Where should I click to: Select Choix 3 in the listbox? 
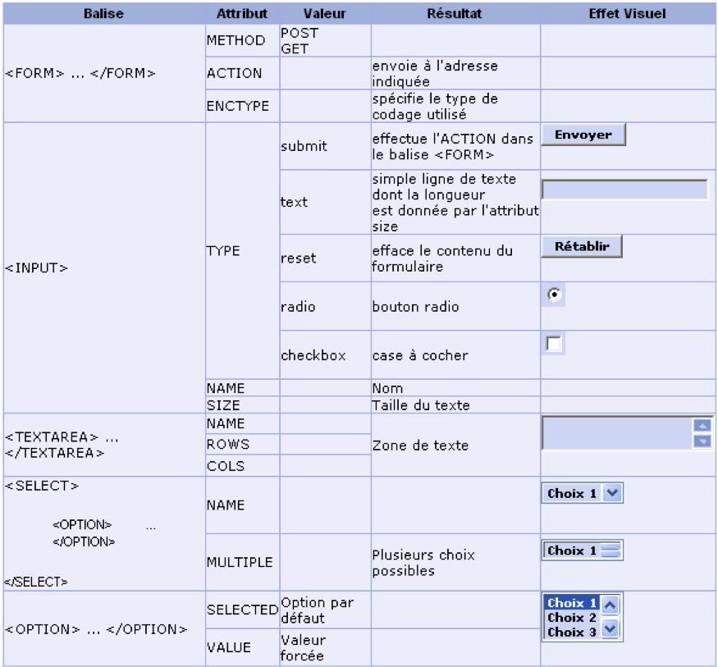[572, 633]
